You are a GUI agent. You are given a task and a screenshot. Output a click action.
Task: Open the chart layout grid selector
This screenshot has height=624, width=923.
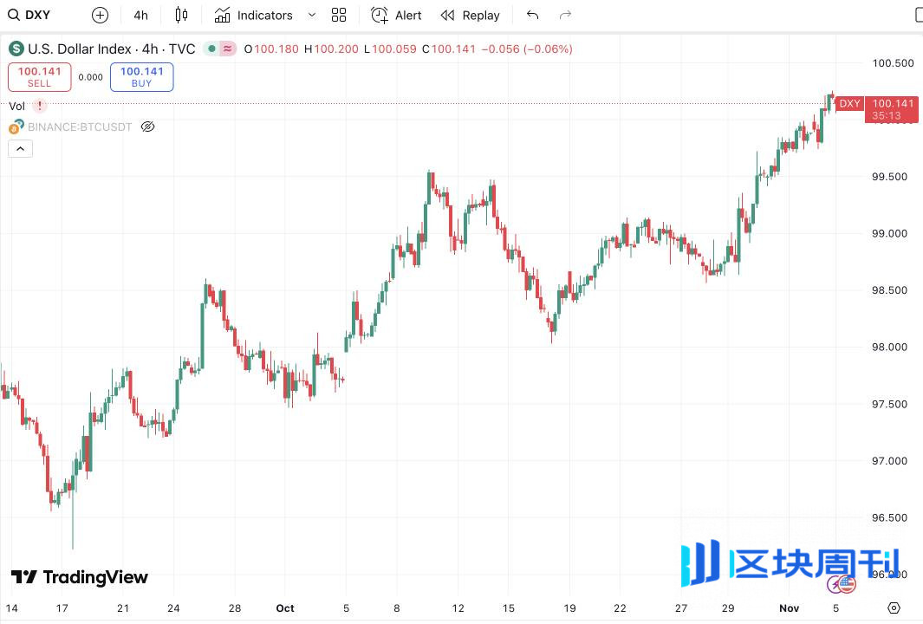click(x=339, y=15)
